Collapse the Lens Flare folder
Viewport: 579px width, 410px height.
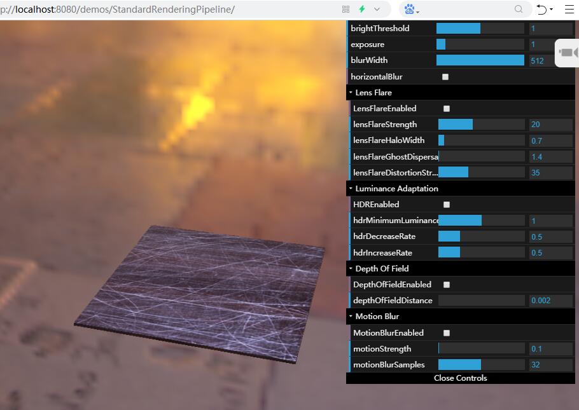373,93
